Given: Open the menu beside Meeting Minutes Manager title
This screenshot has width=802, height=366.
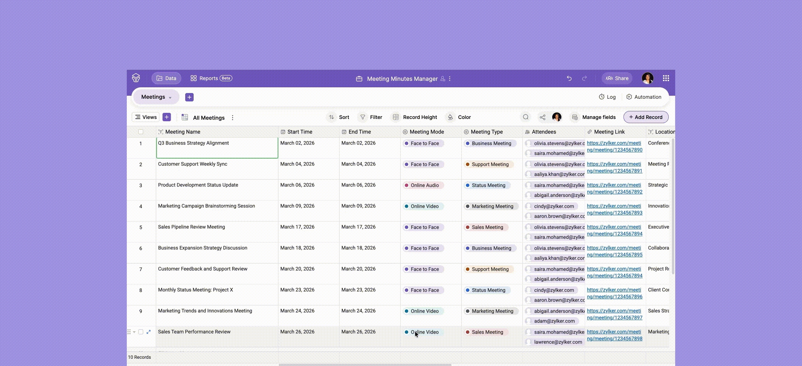Looking at the screenshot, I should point(450,79).
